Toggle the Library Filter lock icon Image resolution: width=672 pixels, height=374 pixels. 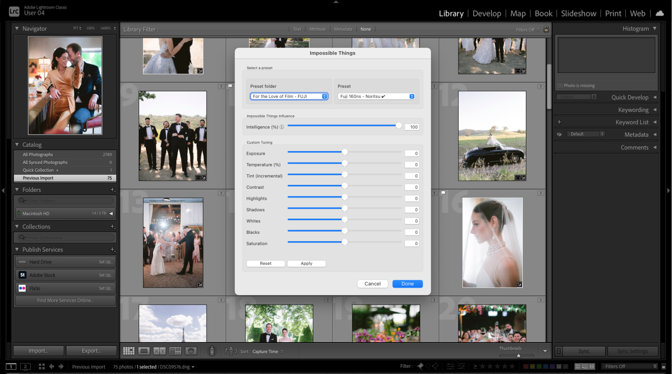coord(546,29)
